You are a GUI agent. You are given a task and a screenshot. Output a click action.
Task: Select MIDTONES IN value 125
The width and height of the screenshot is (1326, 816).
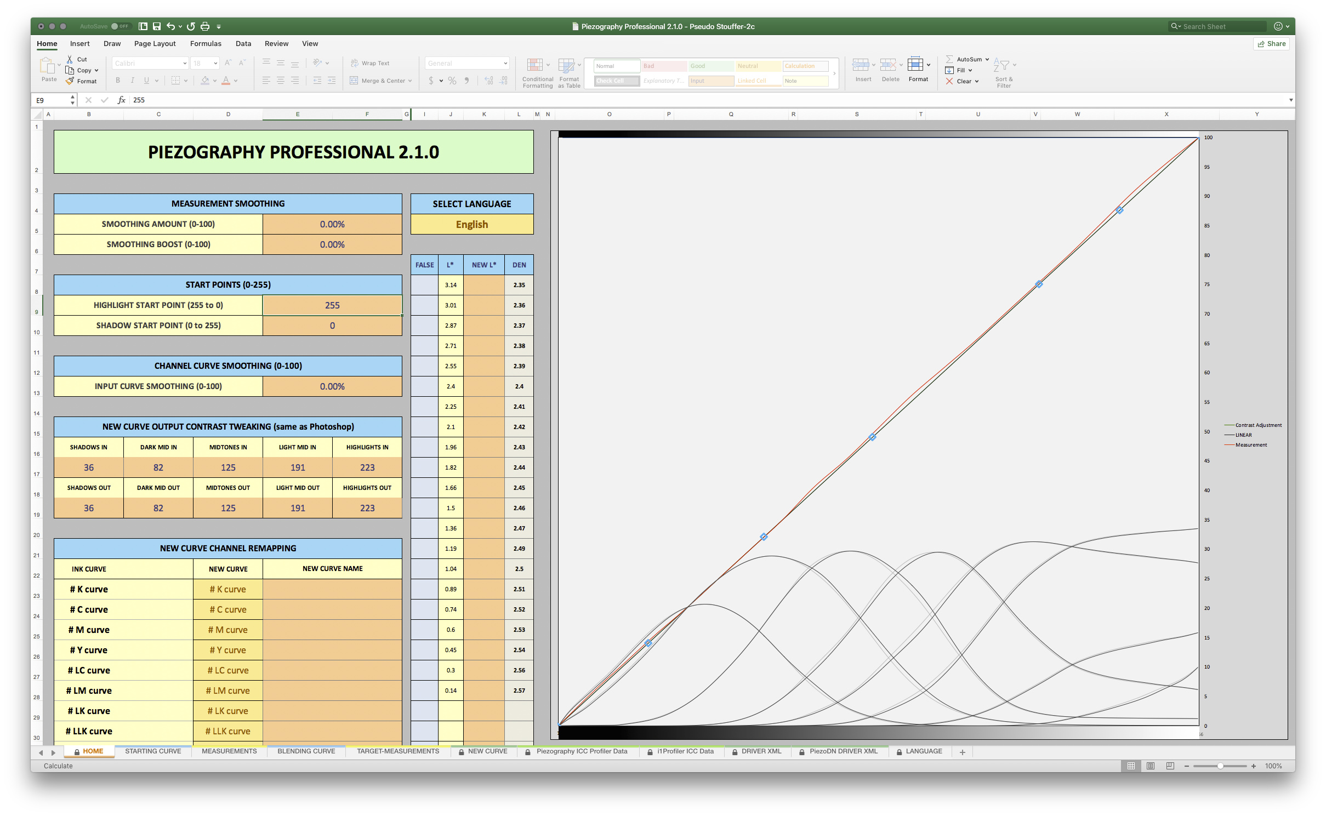228,467
